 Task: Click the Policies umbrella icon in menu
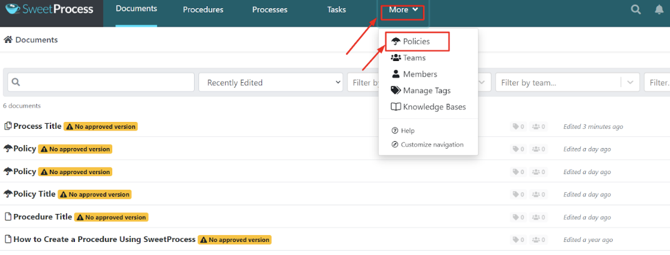click(396, 42)
